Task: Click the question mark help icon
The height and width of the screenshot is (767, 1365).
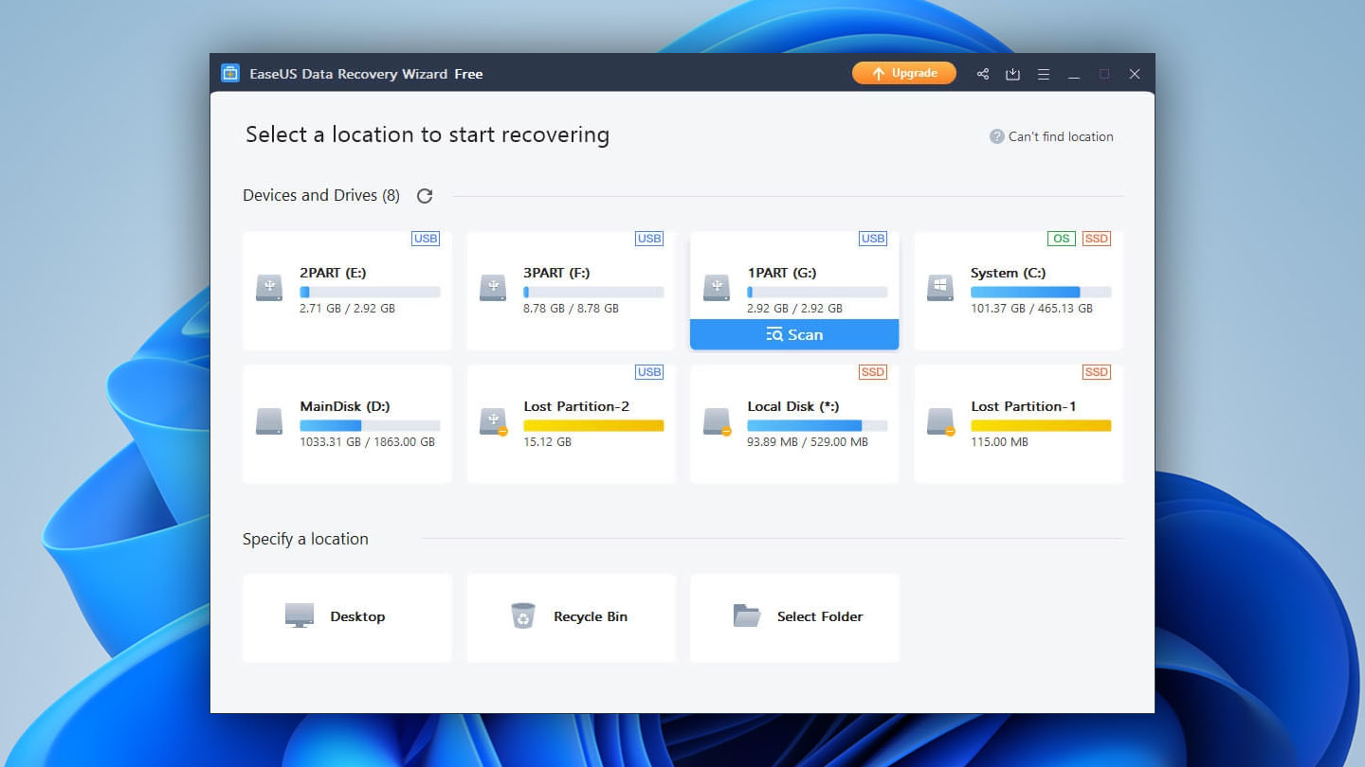Action: (996, 136)
